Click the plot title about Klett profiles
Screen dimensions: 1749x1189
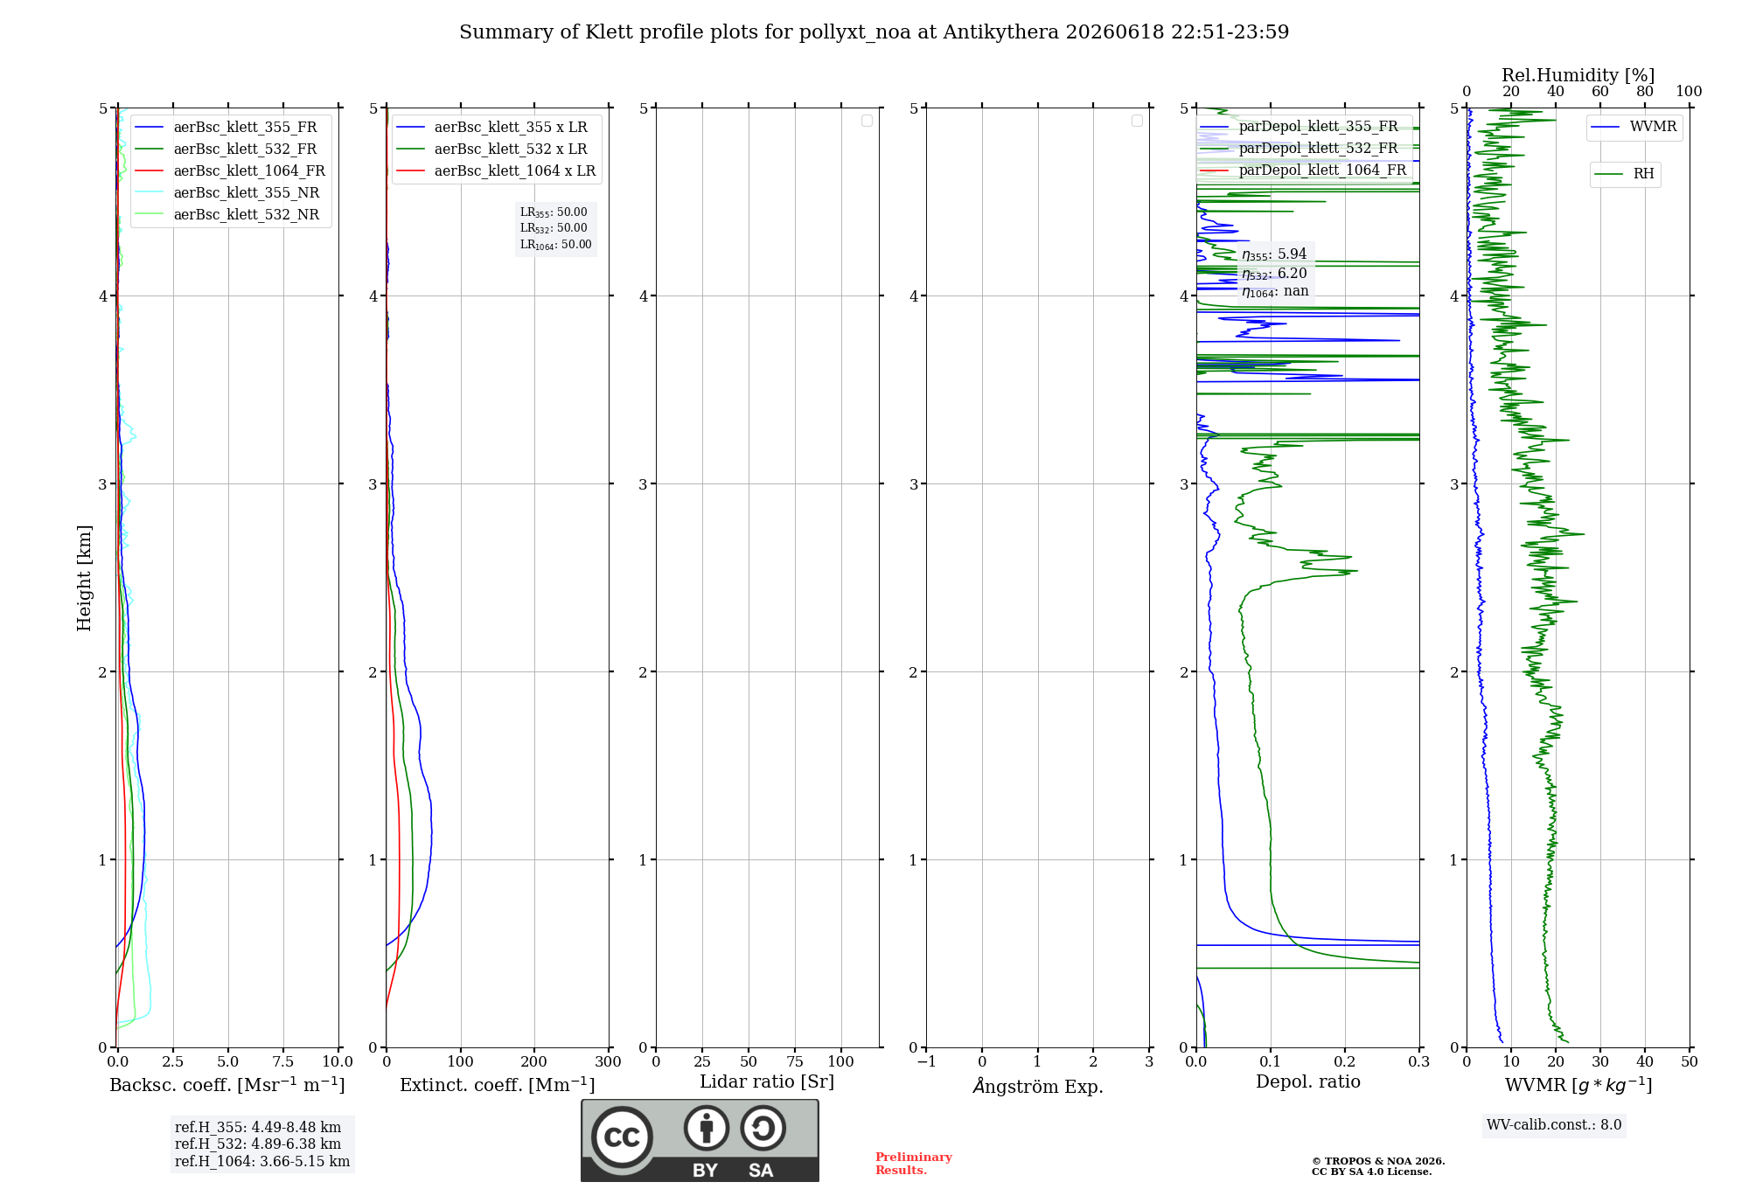tap(874, 32)
